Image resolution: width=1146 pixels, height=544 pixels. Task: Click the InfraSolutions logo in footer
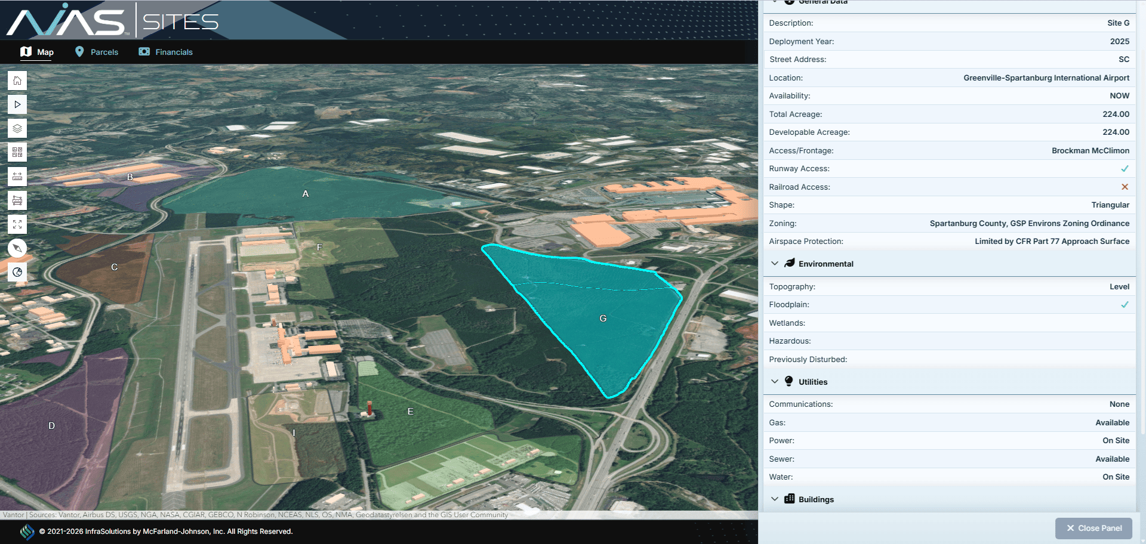tap(27, 531)
